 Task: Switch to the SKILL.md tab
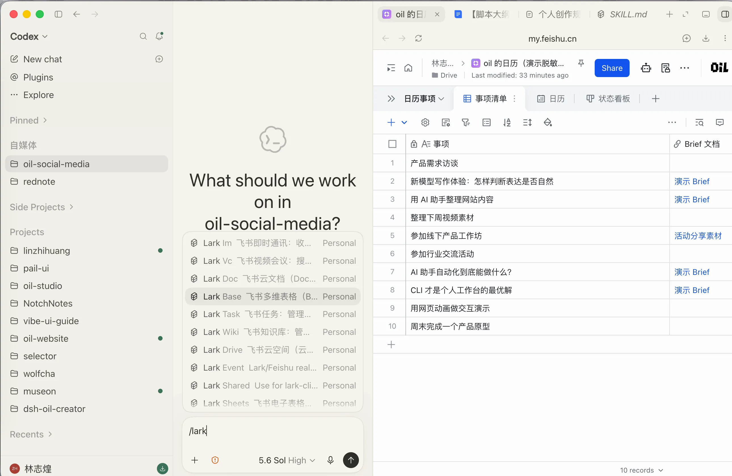[x=622, y=14]
